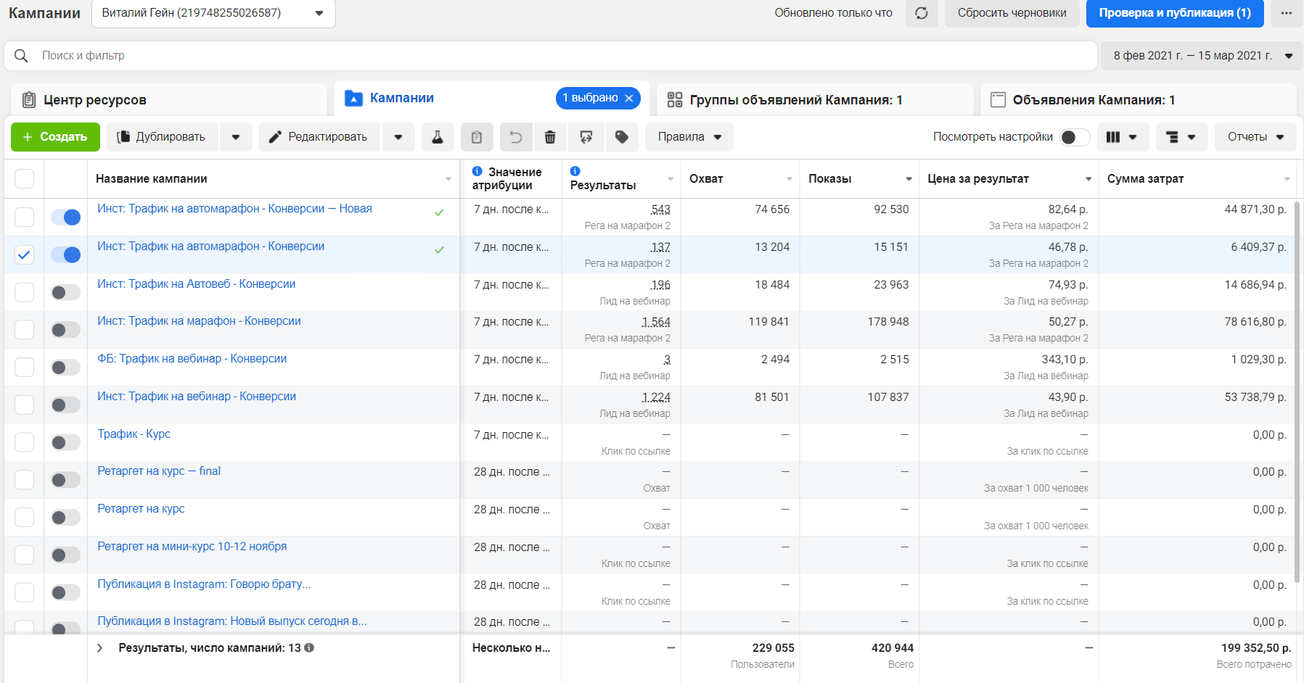The width and height of the screenshot is (1304, 683).
Task: Open the arrow next to Редактировать
Action: pos(398,137)
